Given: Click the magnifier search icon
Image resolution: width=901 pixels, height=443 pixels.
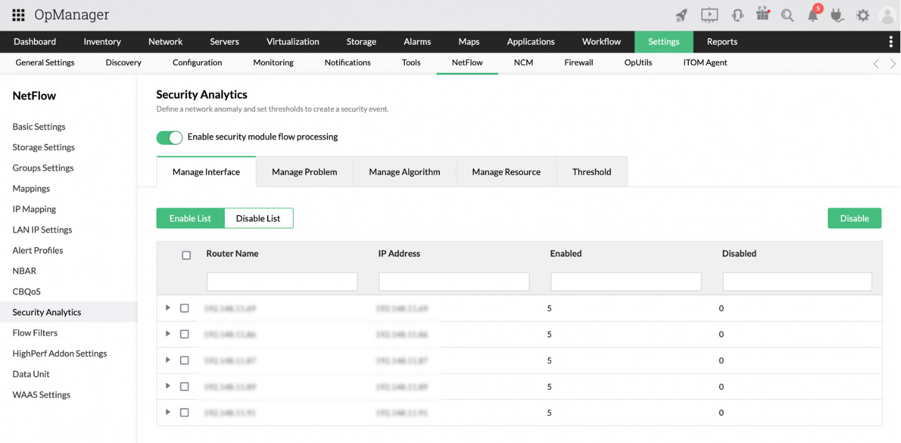Looking at the screenshot, I should [x=788, y=16].
